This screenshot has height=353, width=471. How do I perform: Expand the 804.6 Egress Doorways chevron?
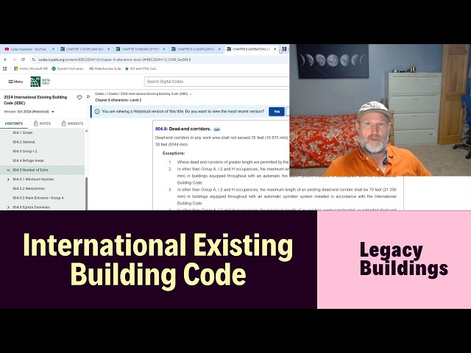click(8, 207)
